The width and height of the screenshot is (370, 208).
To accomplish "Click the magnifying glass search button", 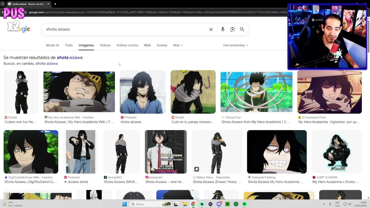I will pos(242,29).
